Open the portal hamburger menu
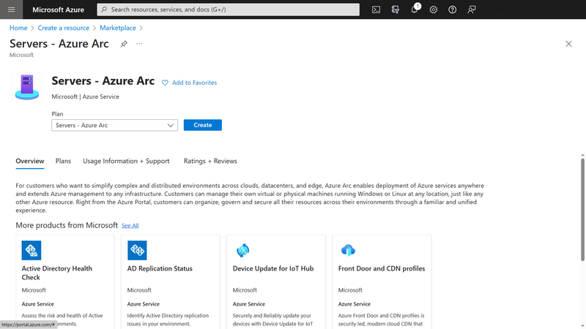 [x=11, y=10]
